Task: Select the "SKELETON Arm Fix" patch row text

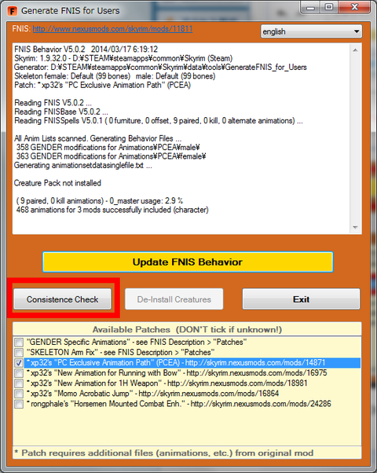Action: coord(120,352)
